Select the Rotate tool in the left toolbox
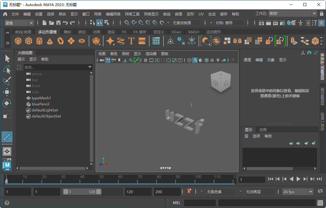326x208 pixels. coord(7,103)
